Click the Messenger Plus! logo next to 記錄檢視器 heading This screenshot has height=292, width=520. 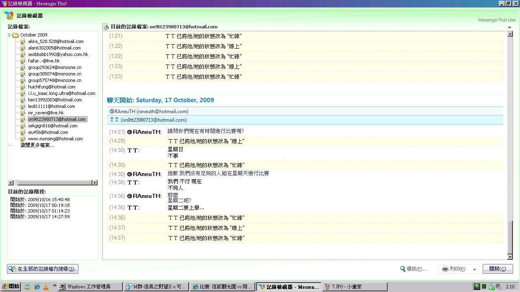(9, 16)
